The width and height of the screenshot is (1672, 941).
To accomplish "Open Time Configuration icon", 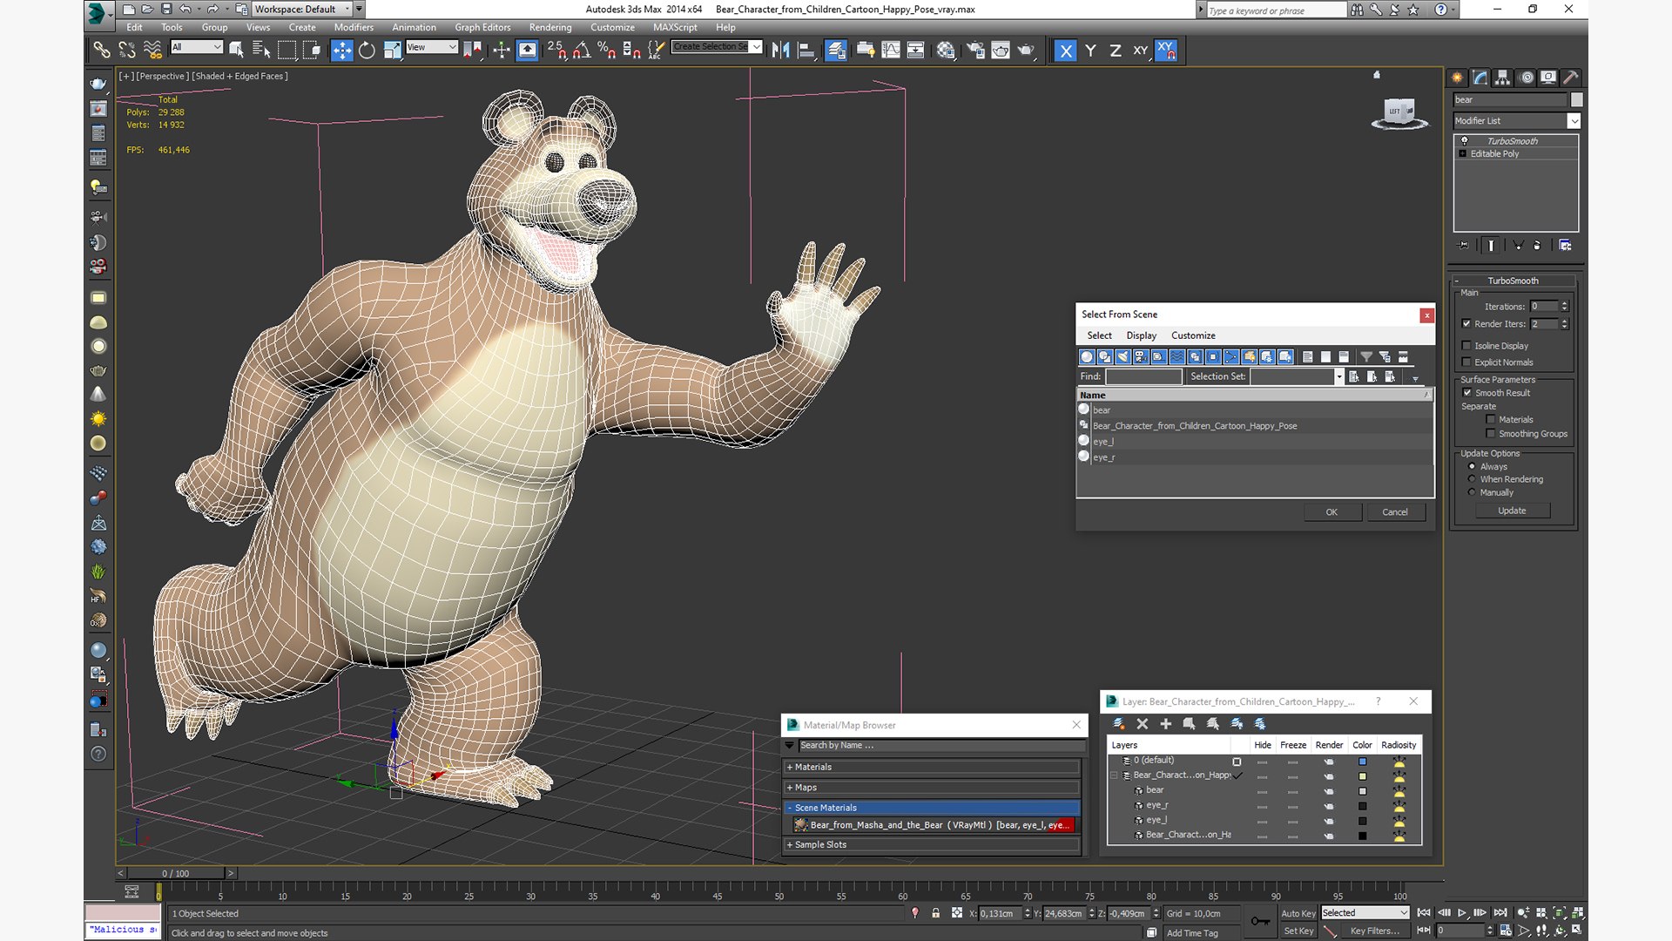I will point(1507,931).
